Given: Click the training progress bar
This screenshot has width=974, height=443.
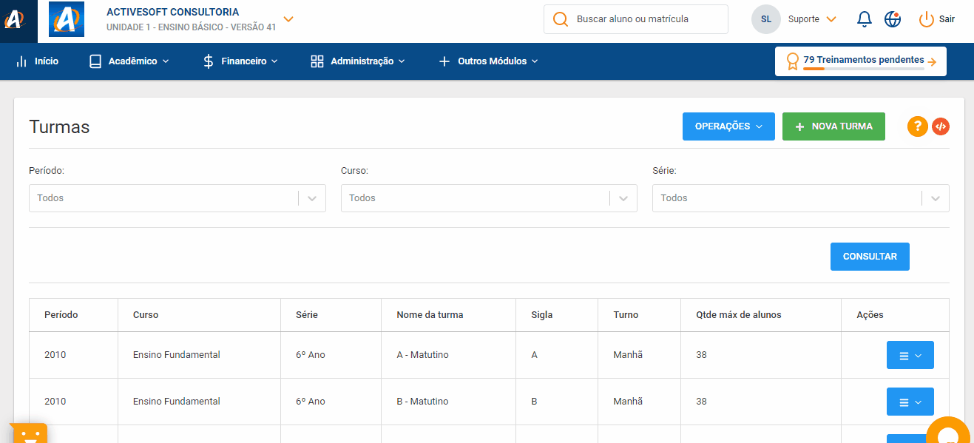Looking at the screenshot, I should click(864, 69).
